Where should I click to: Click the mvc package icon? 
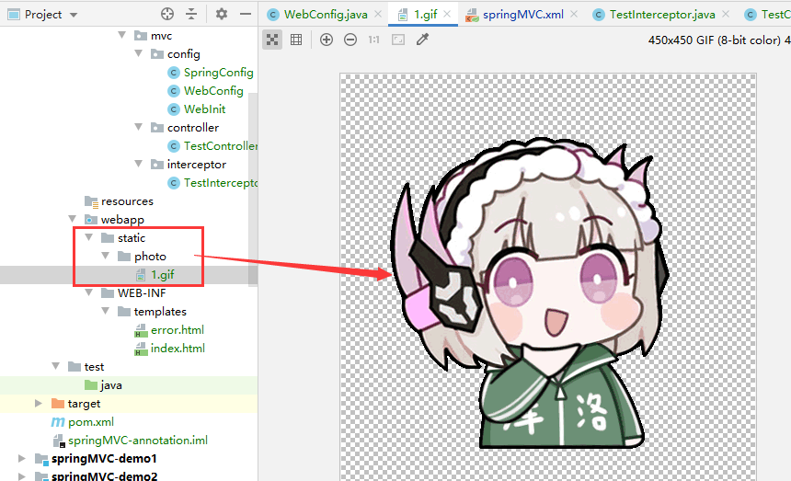[141, 35]
